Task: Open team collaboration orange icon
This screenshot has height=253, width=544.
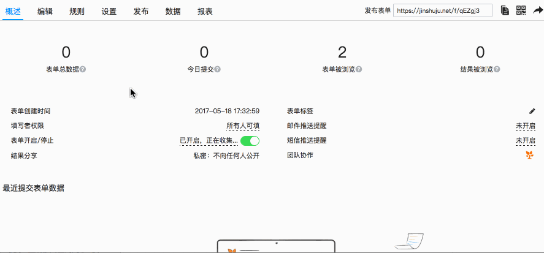Action: tap(530, 156)
